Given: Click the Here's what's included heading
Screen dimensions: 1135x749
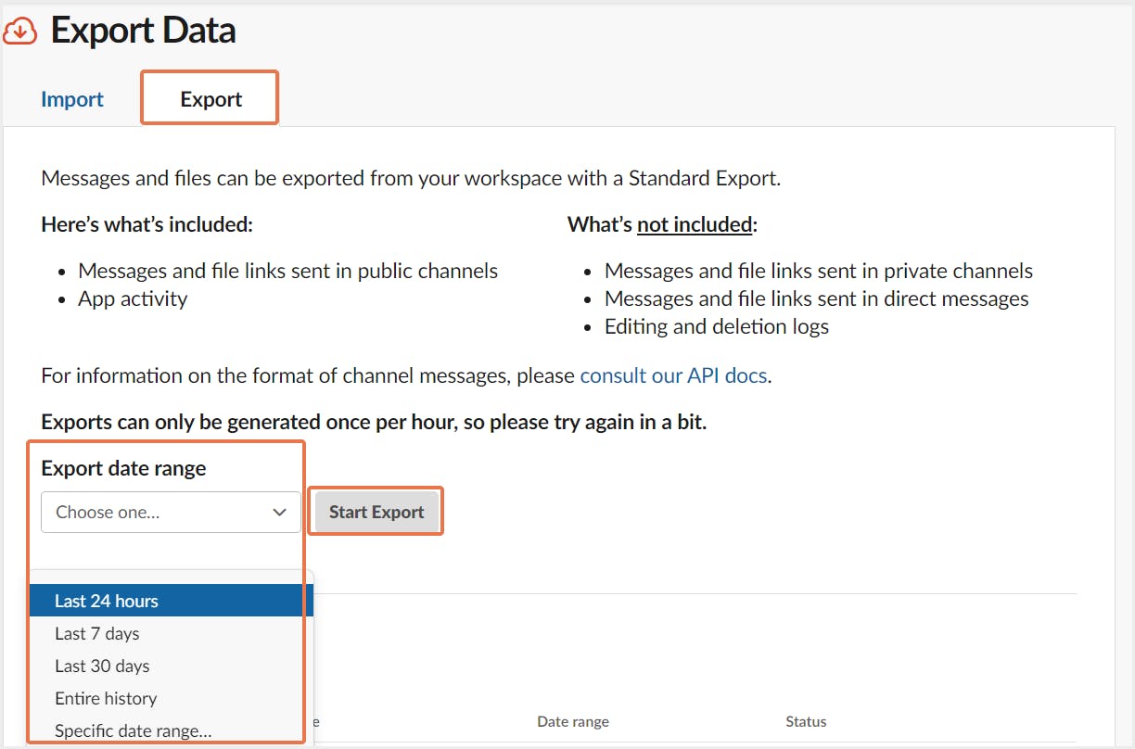Looking at the screenshot, I should (x=147, y=224).
